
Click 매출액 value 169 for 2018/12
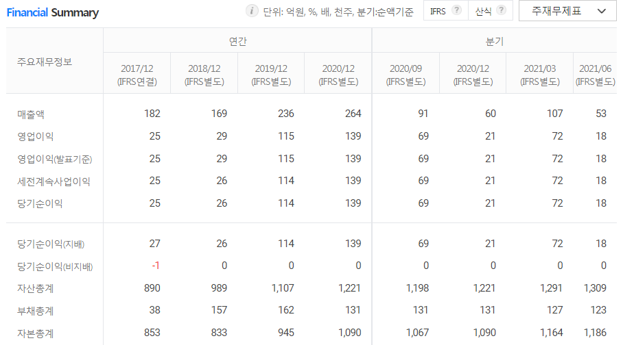[219, 114]
